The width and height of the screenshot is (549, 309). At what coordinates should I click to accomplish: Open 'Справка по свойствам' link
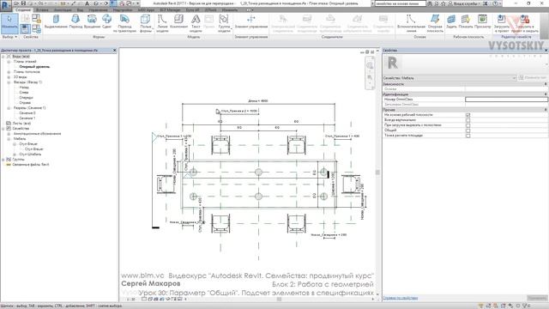tap(401, 298)
